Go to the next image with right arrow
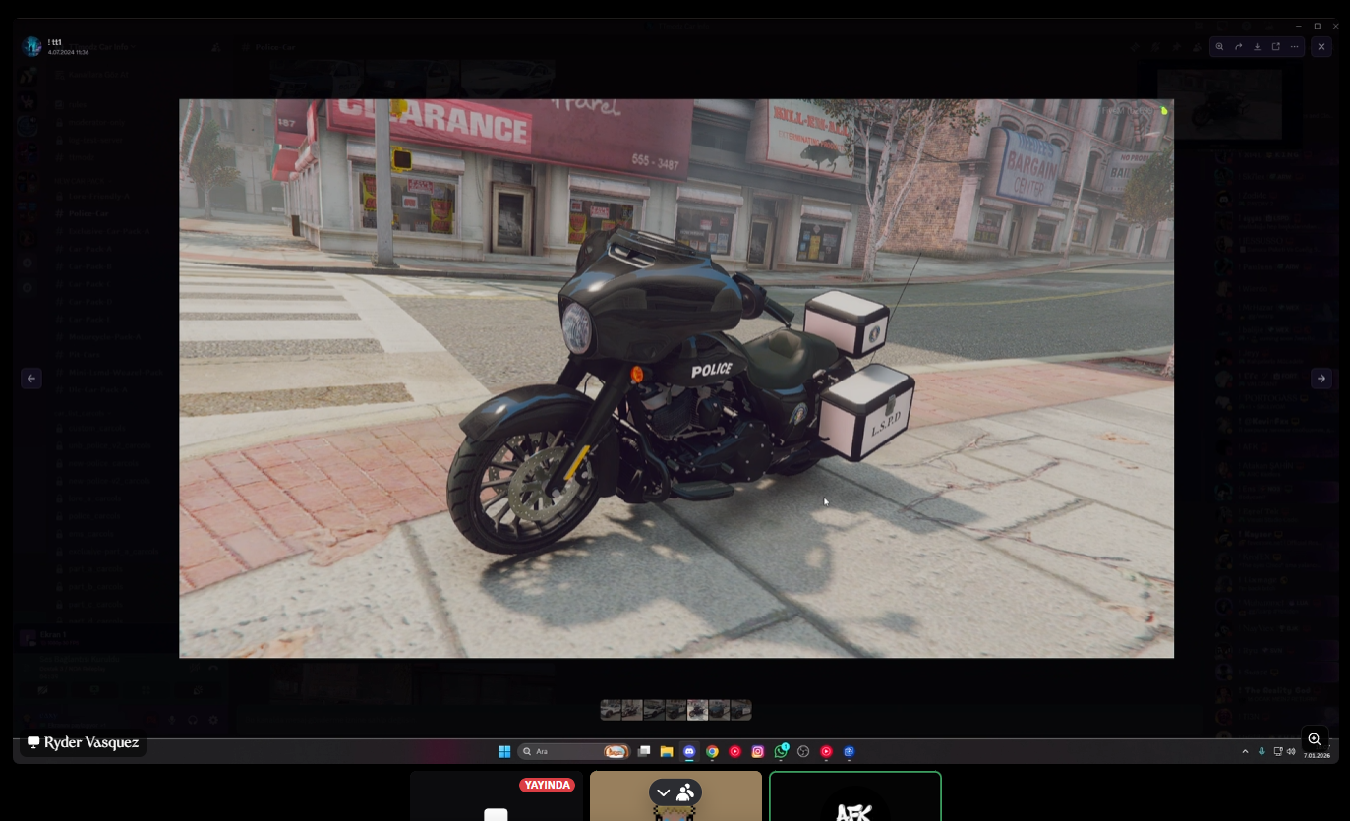 1321,378
